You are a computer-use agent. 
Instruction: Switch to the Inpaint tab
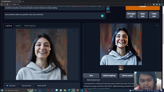click(18, 26)
